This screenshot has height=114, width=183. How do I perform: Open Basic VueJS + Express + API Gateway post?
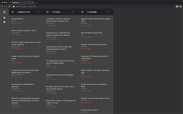click(61, 102)
